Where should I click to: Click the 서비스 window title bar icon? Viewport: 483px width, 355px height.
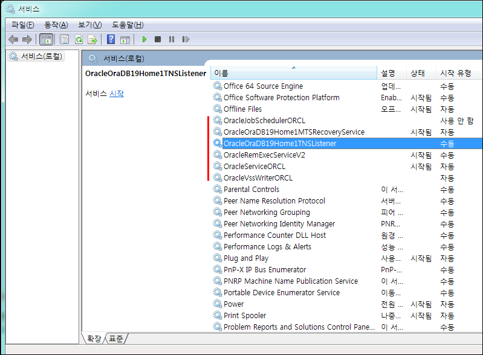click(x=10, y=9)
